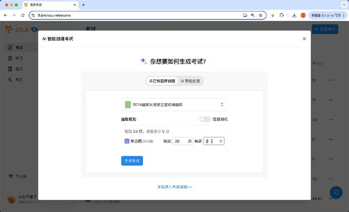This screenshot has height=212, width=349.
Task: Open the 2024 question bank dropdown
Action: [x=174, y=105]
